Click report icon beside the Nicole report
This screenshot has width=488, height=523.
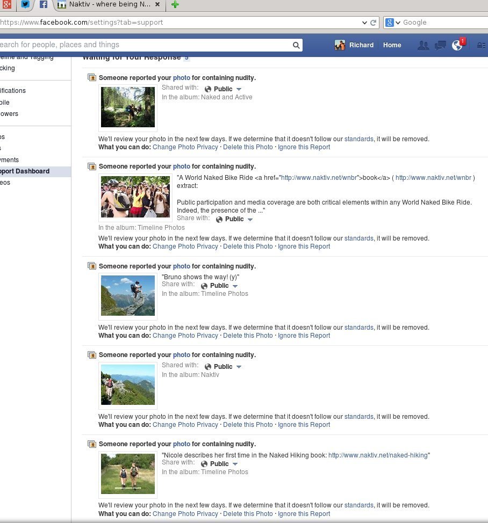92,444
